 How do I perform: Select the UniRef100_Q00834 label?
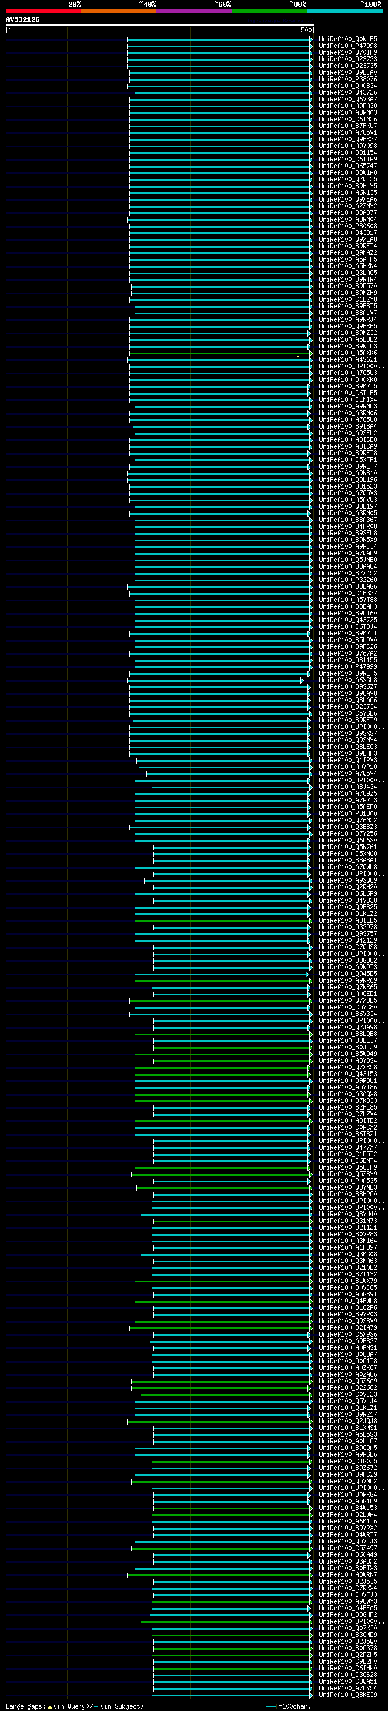348,86
